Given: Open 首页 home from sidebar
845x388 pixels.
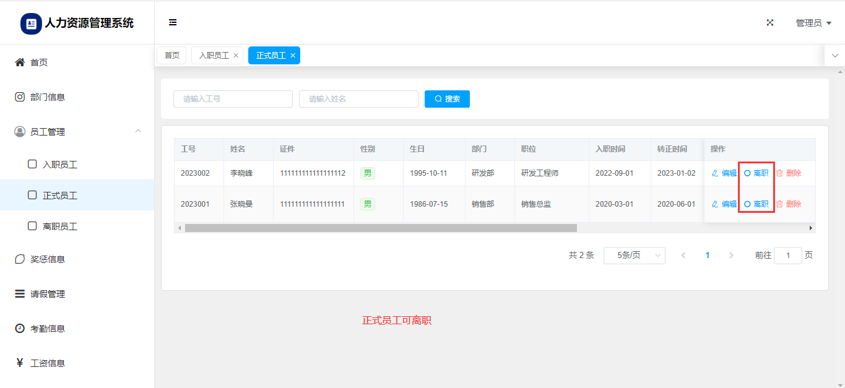Looking at the screenshot, I should click(x=39, y=63).
